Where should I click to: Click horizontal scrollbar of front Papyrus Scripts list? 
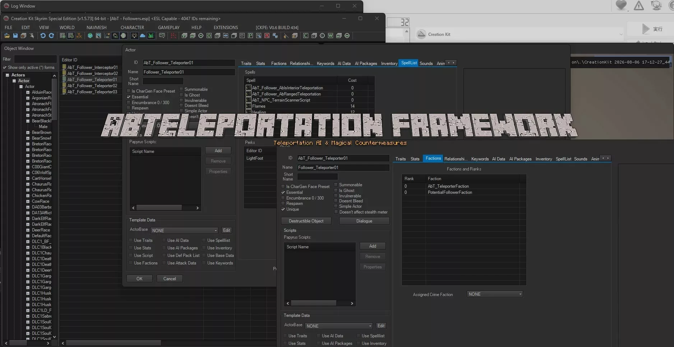tap(320, 303)
